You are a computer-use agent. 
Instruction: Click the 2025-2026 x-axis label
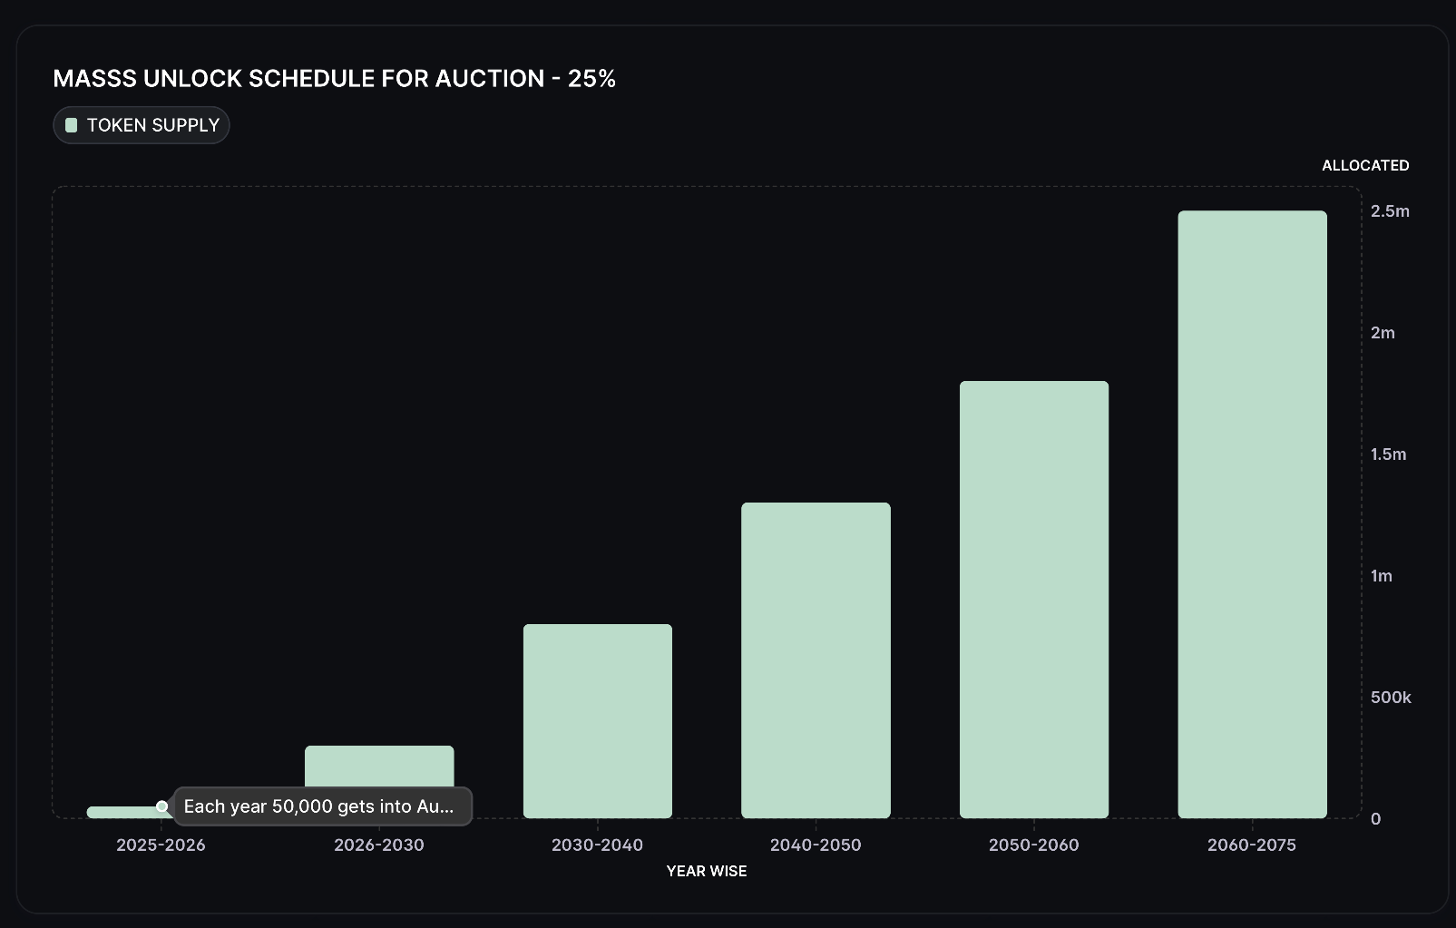161,845
